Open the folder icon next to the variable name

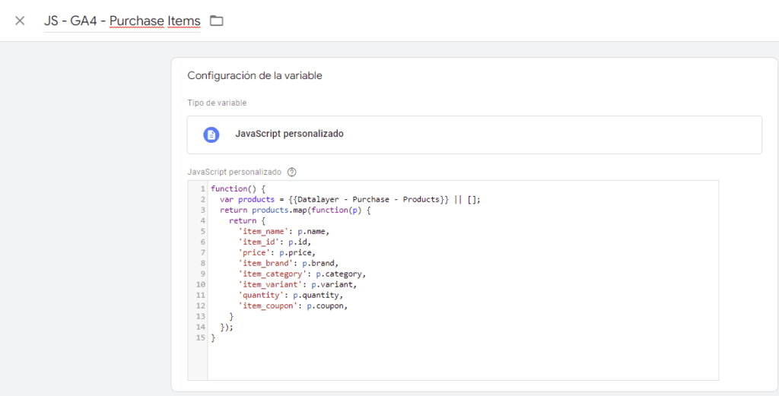(x=216, y=21)
